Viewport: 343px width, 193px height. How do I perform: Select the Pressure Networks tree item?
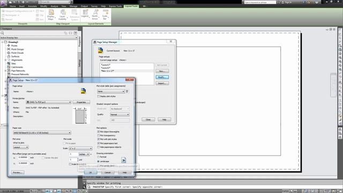(20, 75)
